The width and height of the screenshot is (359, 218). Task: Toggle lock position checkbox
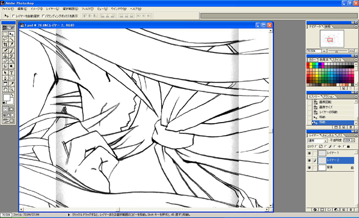pos(335,146)
